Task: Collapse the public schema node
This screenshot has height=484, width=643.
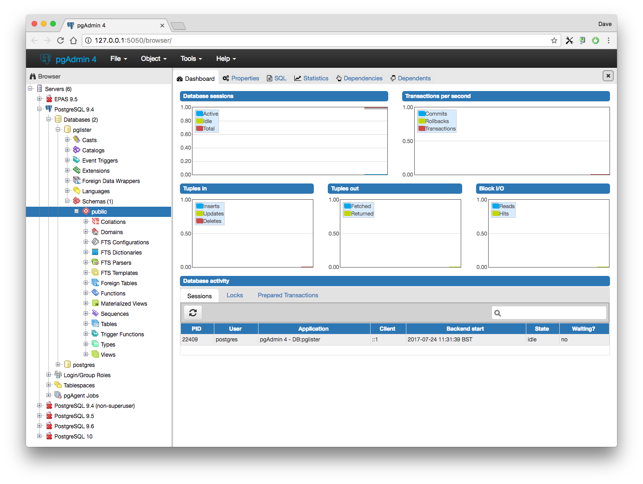Action: [77, 211]
